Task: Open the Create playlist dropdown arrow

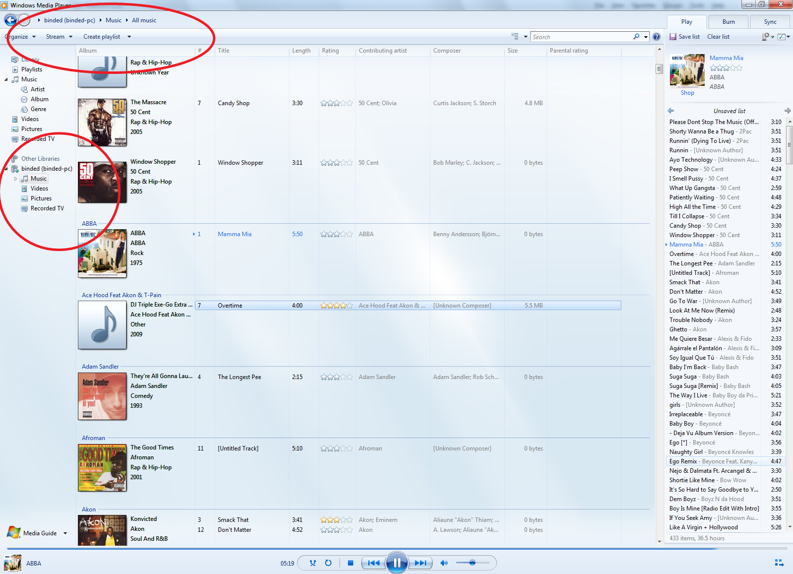Action: click(129, 37)
